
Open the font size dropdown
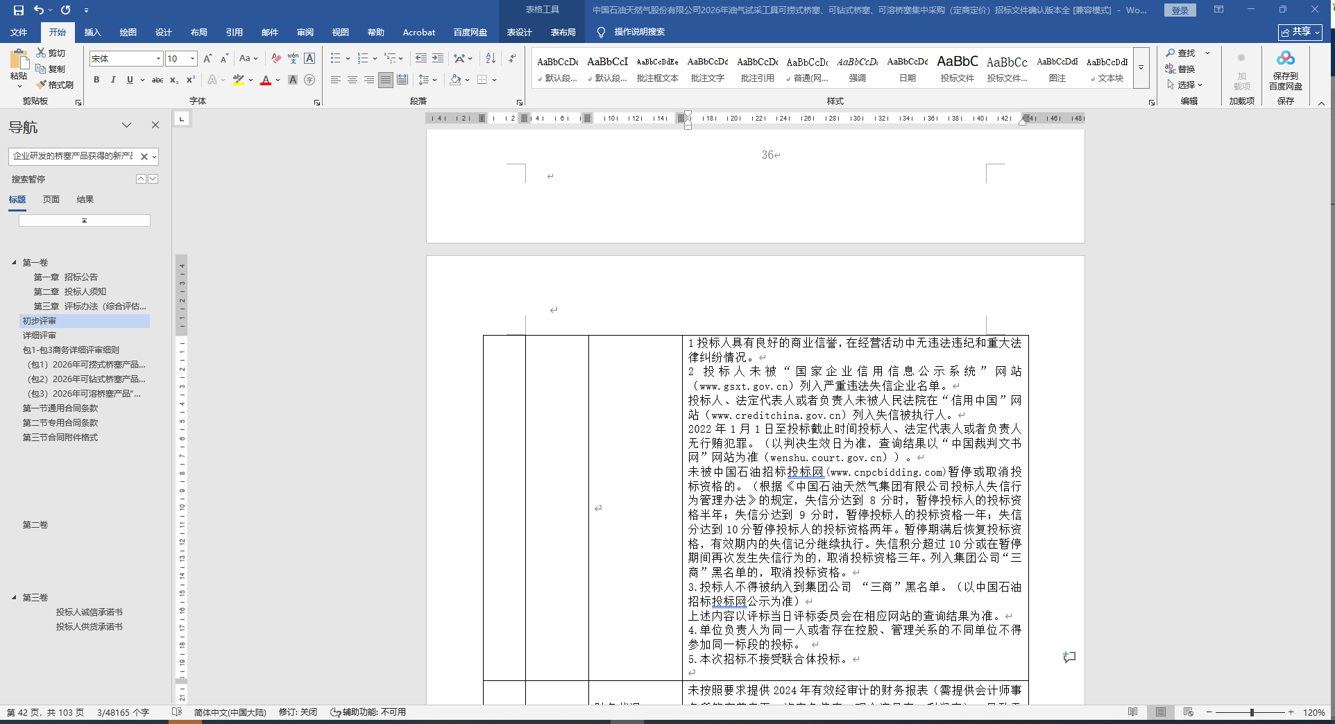point(192,59)
